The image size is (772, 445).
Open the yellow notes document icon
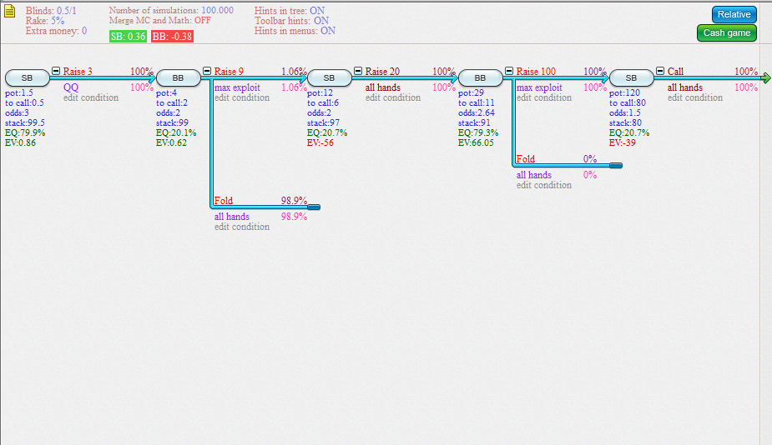[x=10, y=11]
